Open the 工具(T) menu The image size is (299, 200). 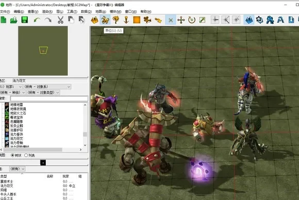click(72, 12)
